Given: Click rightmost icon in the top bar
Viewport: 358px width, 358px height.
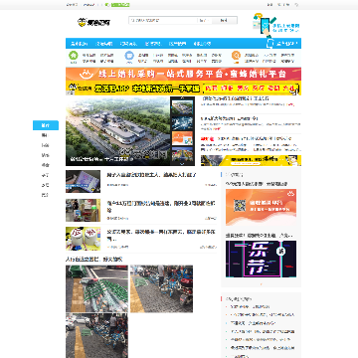Looking at the screenshot, I should tap(296, 5).
